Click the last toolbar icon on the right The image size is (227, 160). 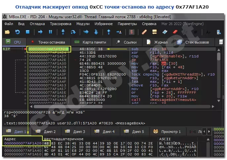click(219, 32)
